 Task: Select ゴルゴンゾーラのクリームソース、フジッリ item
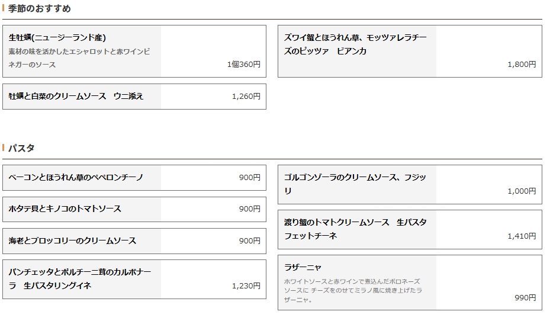410,184
